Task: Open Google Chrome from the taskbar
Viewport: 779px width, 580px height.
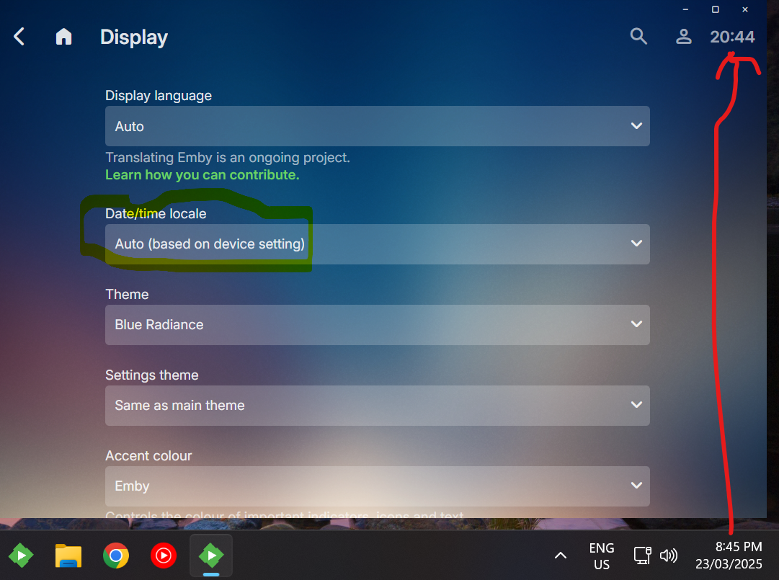Action: 116,556
